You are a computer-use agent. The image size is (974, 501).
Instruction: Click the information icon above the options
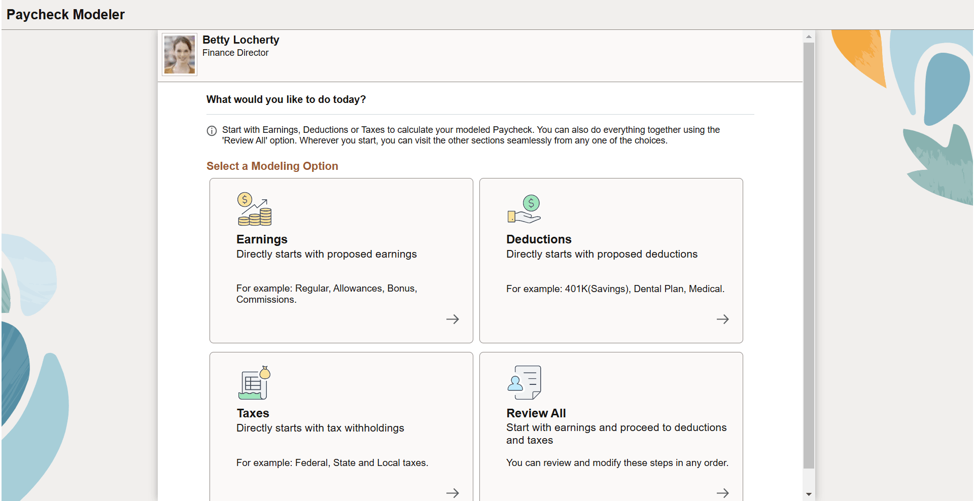tap(211, 131)
